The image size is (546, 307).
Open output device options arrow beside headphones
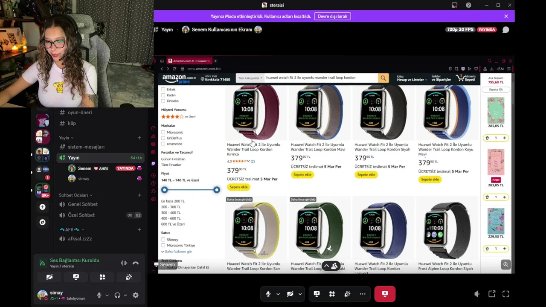(x=125, y=295)
